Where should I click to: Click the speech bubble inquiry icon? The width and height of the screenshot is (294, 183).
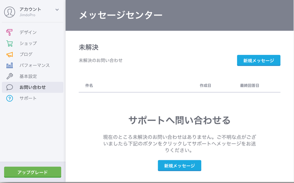[x=9, y=87]
